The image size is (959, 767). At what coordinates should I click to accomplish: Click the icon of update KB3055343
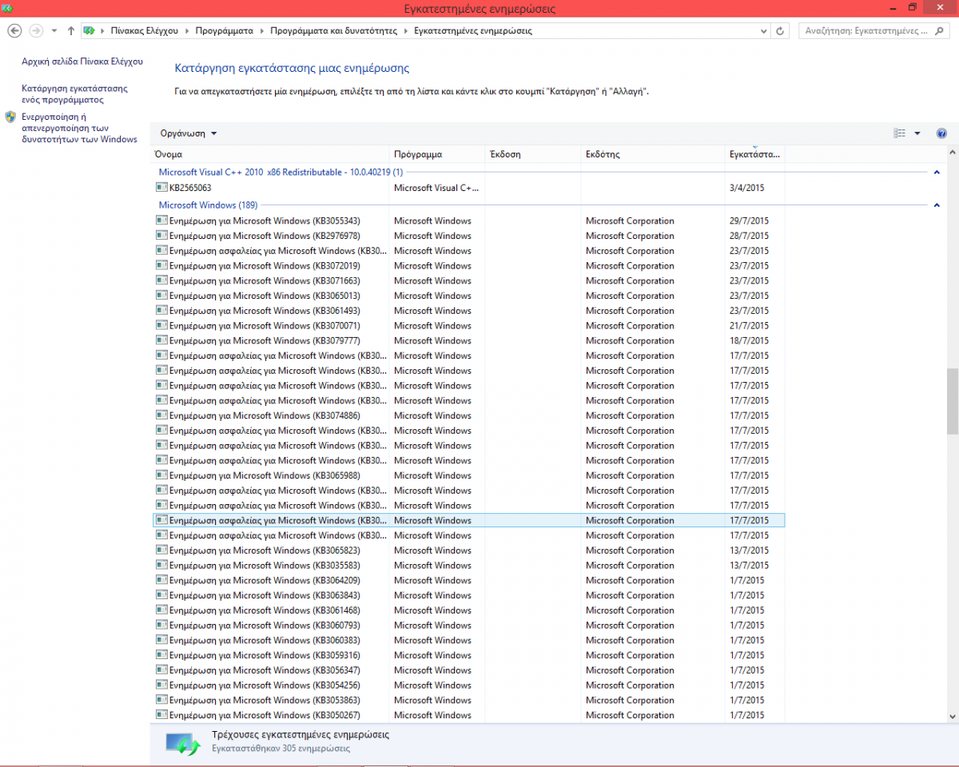click(161, 221)
